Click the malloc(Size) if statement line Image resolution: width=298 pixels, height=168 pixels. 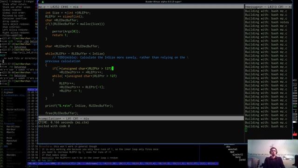[75, 24]
